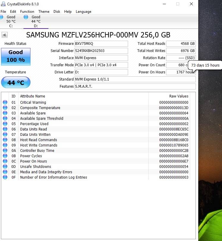The image size is (222, 241).
Task: Click the 44 °C temperature button
Action: tap(16, 82)
